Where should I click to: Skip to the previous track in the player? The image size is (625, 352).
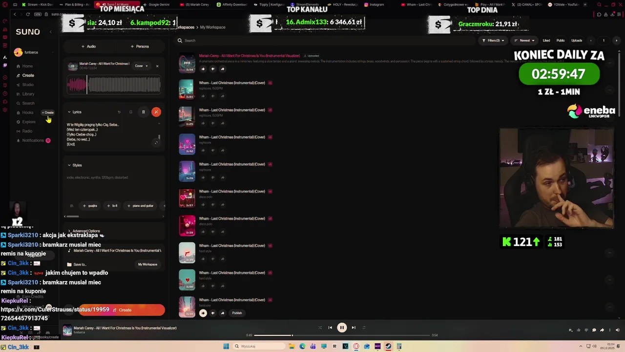point(330,328)
